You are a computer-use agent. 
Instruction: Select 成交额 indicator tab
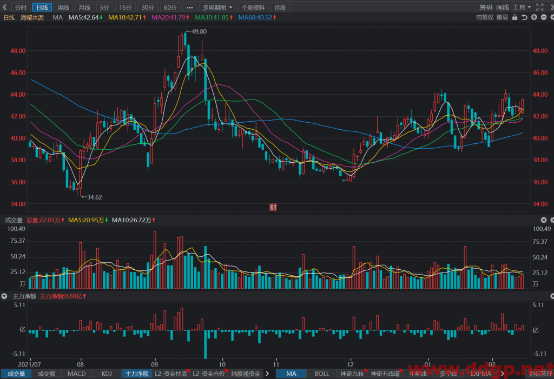47,374
